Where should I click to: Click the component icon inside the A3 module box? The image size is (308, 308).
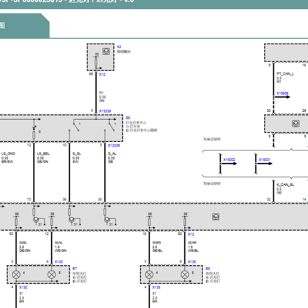(106, 52)
